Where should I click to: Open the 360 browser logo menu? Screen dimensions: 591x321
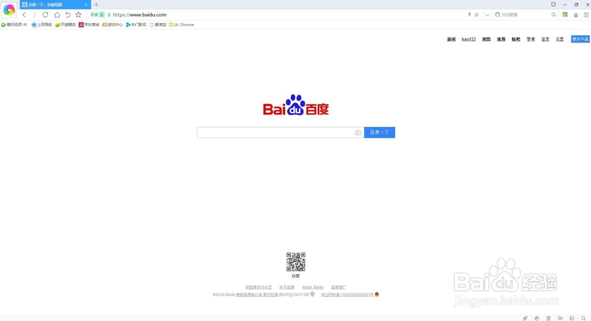(x=9, y=9)
